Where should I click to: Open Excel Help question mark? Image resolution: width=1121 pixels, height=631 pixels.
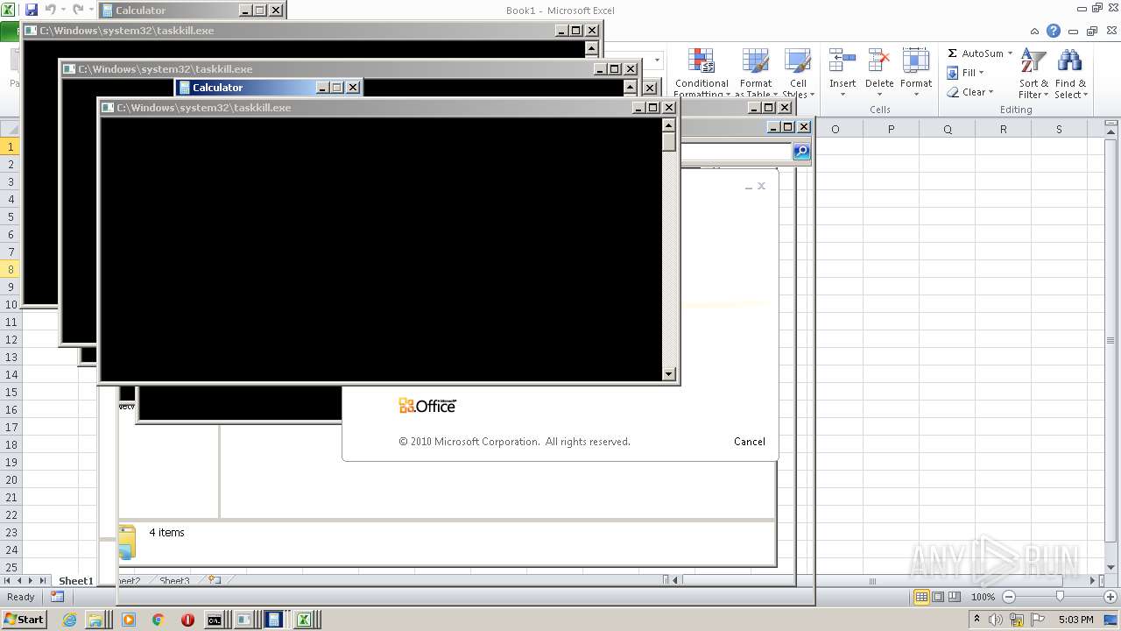pos(1054,31)
